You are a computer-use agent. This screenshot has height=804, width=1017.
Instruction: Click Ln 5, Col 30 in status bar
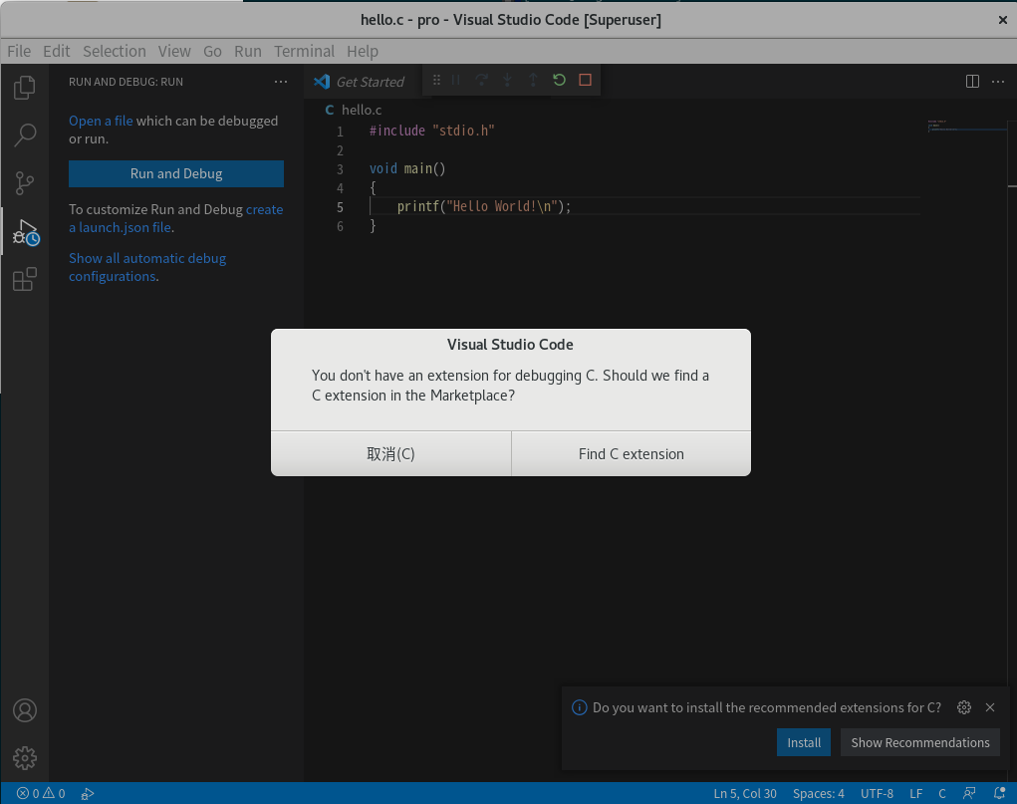click(745, 793)
